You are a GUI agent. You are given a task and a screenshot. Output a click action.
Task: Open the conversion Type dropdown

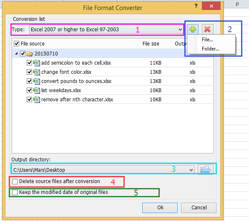(x=106, y=29)
